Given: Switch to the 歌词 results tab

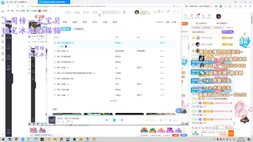Looking at the screenshot, I should click(x=115, y=22).
